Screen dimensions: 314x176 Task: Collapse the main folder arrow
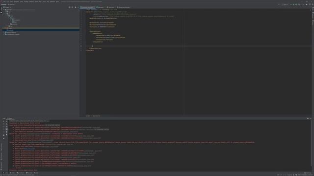(7, 16)
